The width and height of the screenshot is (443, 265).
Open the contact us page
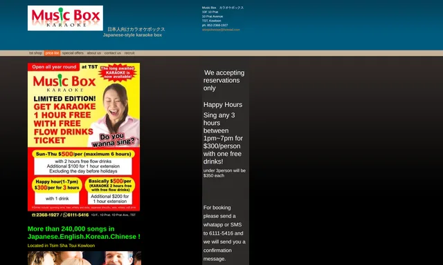pos(112,53)
